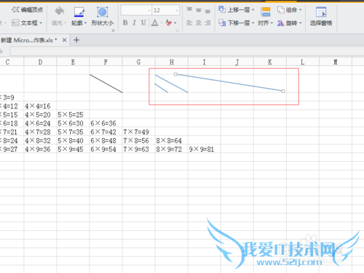Select cell containing 6×9=54

tap(106, 149)
